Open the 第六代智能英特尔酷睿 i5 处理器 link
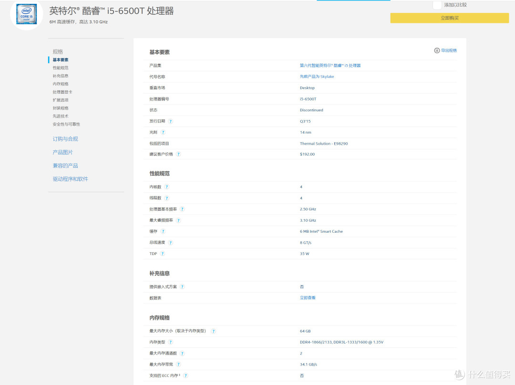Viewport: 515px width, 385px height. click(330, 66)
